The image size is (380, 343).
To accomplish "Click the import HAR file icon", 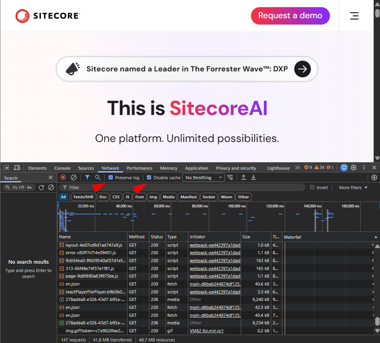I will [x=243, y=178].
